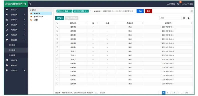Click the globe icon for 墒情监测
The height and width of the screenshot is (96, 198).
tap(7, 35)
